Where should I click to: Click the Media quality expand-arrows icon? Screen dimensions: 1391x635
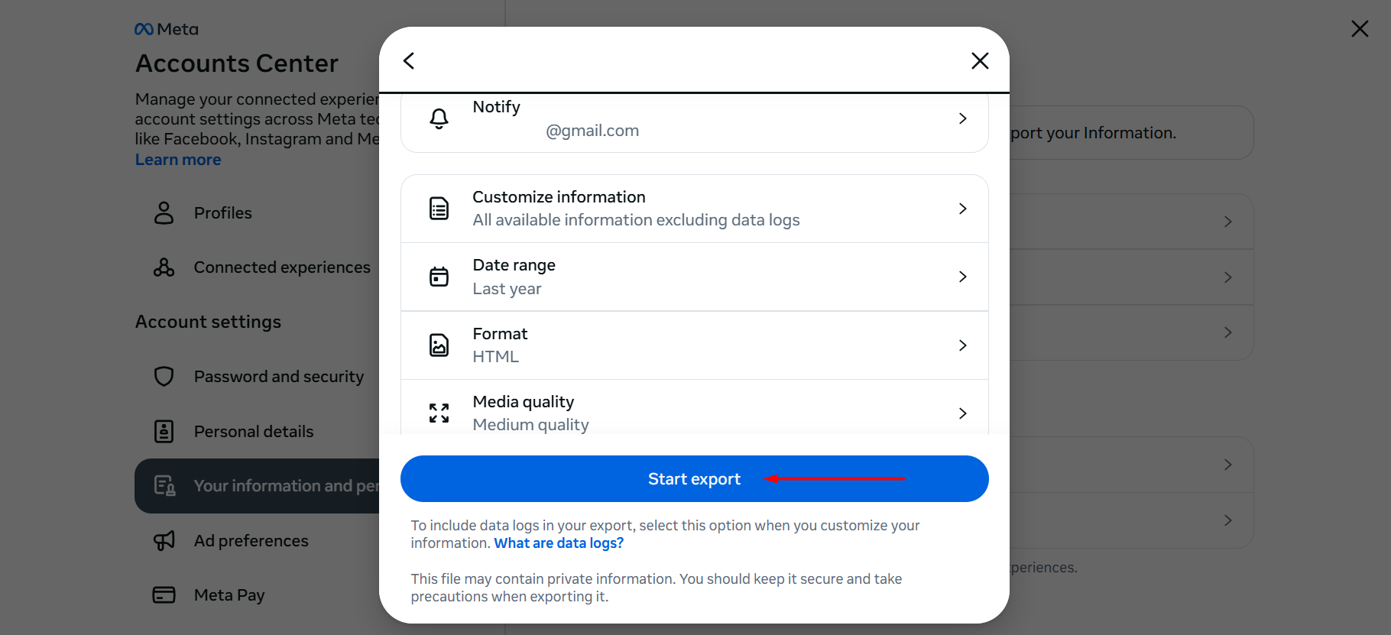click(x=439, y=413)
